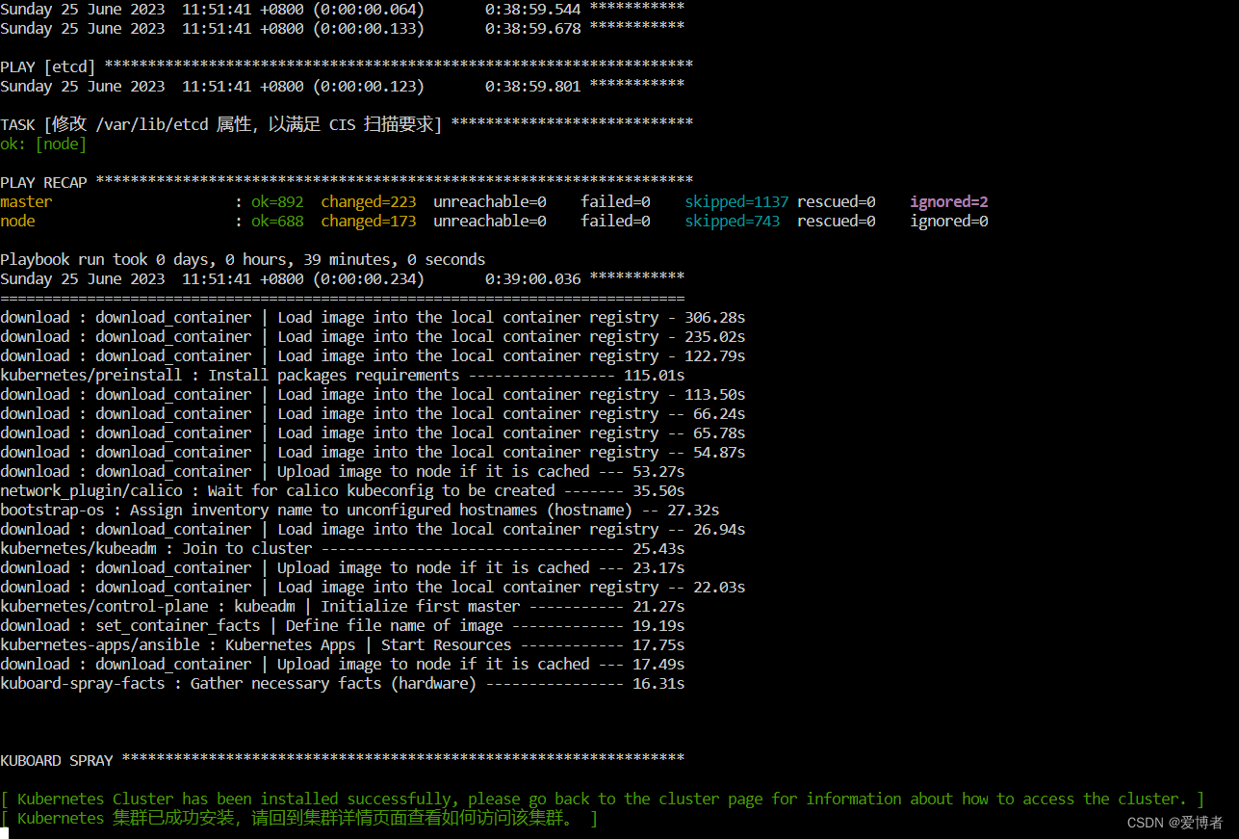The image size is (1239, 839).
Task: Click the "ok=892" value
Action: pyautogui.click(x=277, y=201)
